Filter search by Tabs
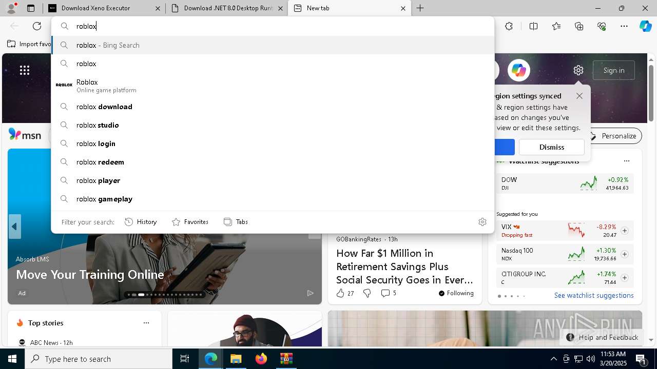The height and width of the screenshot is (369, 657). click(236, 222)
